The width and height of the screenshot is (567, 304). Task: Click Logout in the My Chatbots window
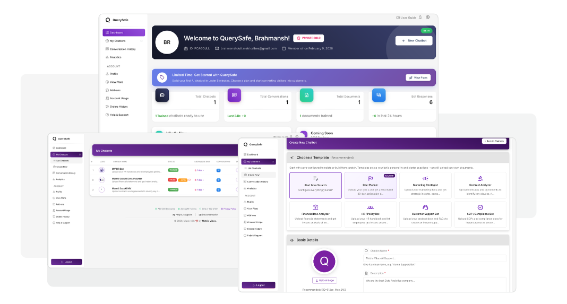coord(66,262)
